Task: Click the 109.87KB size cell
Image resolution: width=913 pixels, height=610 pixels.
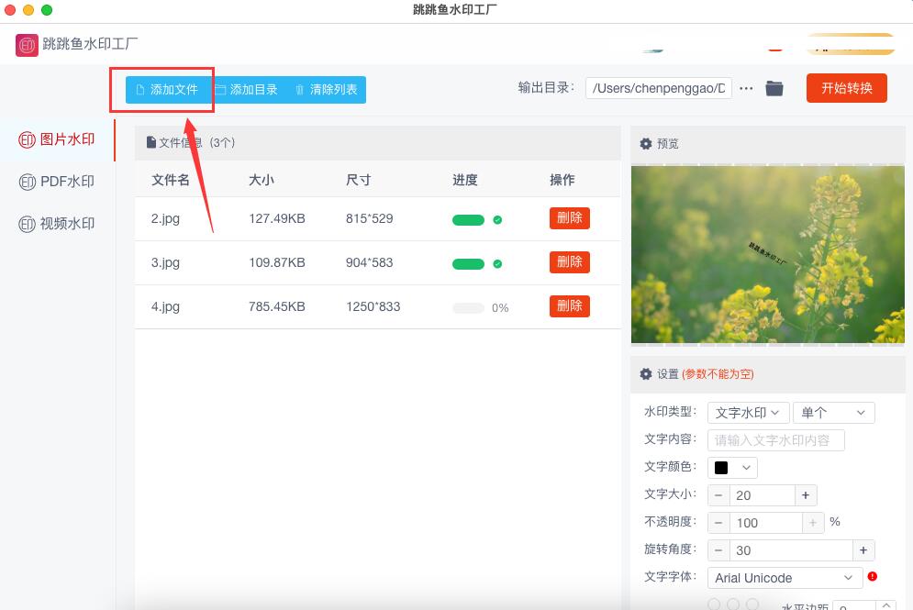Action: click(276, 262)
